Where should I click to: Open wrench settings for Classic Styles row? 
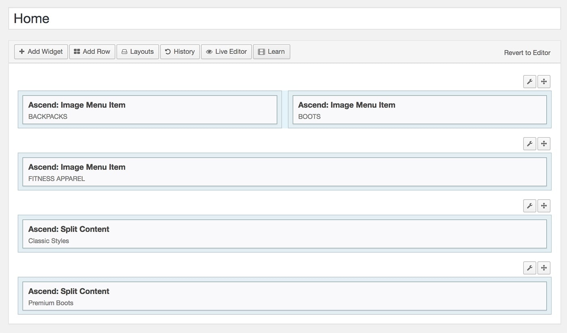pyautogui.click(x=529, y=206)
